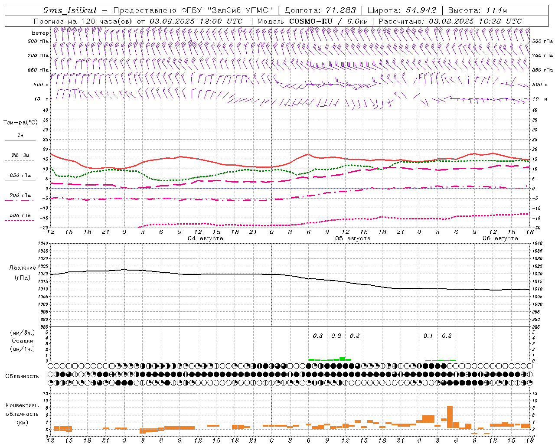Click the Облачность row label
Image resolution: width=555 pixels, height=444 pixels.
pos(22,376)
